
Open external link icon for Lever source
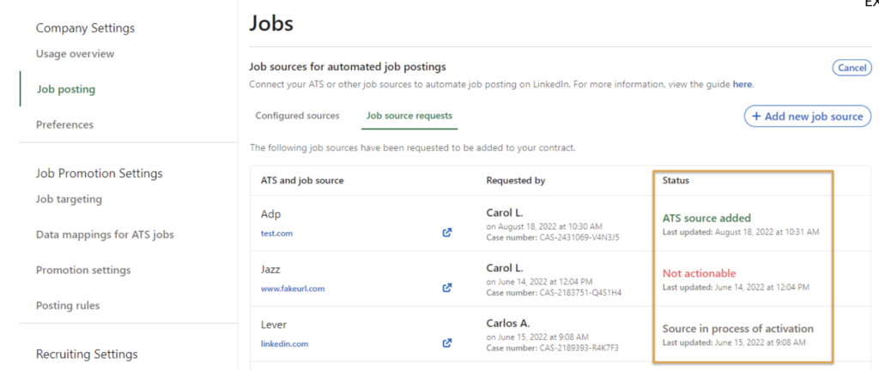[446, 343]
